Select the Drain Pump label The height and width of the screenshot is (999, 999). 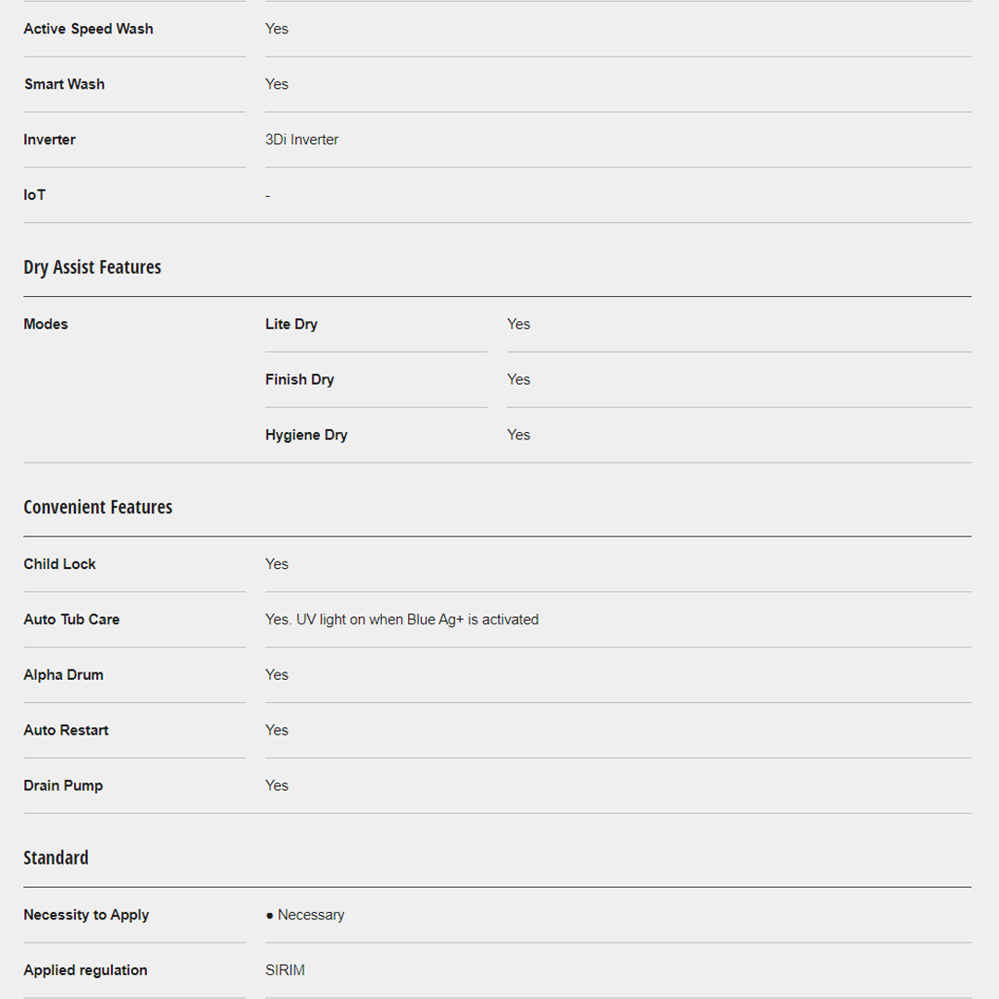click(x=63, y=786)
